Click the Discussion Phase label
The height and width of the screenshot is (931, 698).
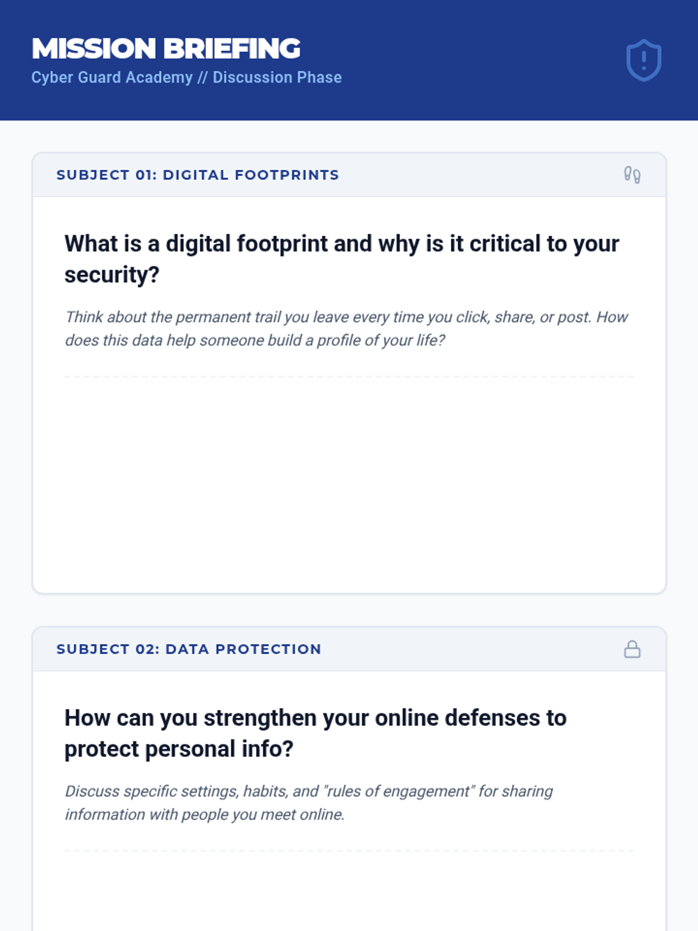277,77
